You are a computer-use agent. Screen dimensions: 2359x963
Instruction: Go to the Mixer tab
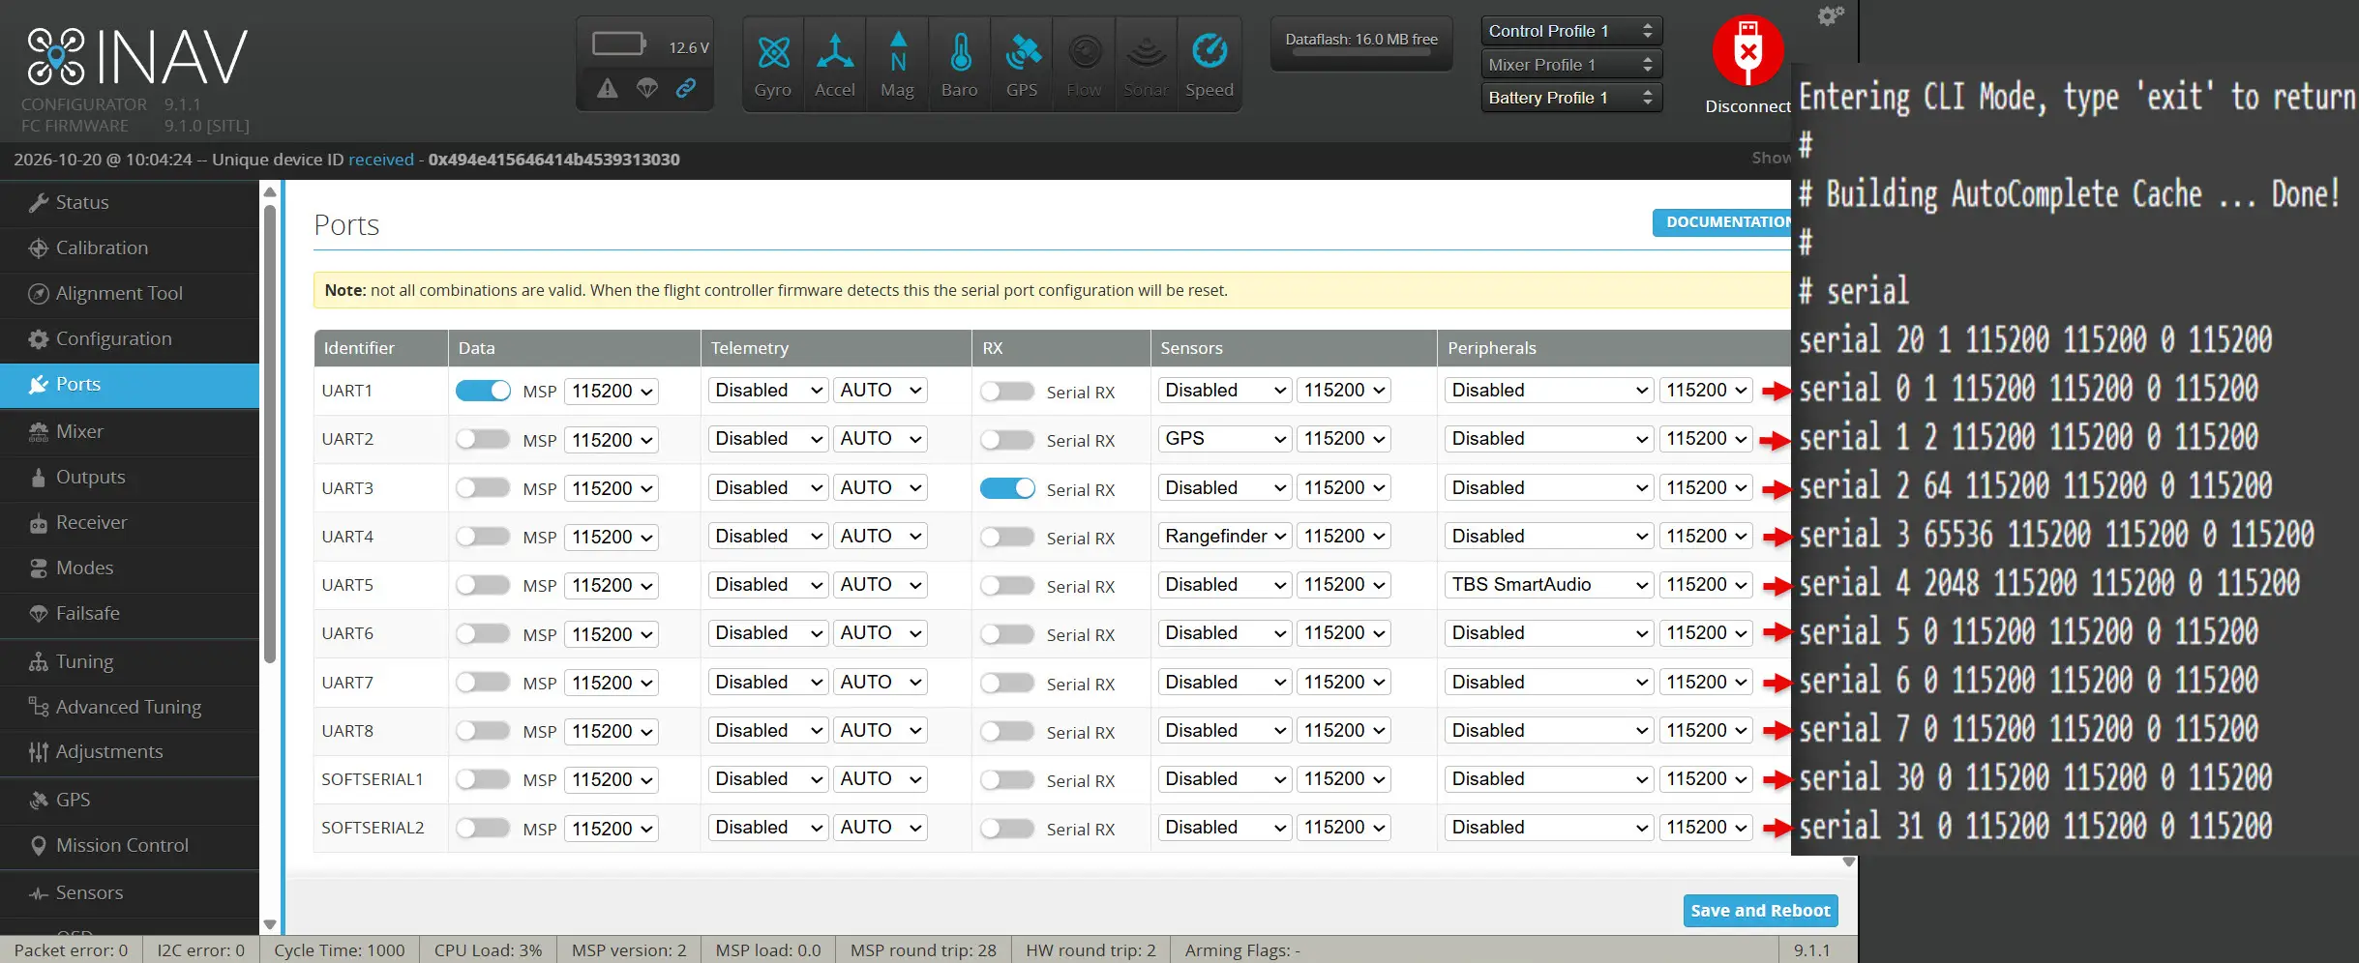point(130,432)
